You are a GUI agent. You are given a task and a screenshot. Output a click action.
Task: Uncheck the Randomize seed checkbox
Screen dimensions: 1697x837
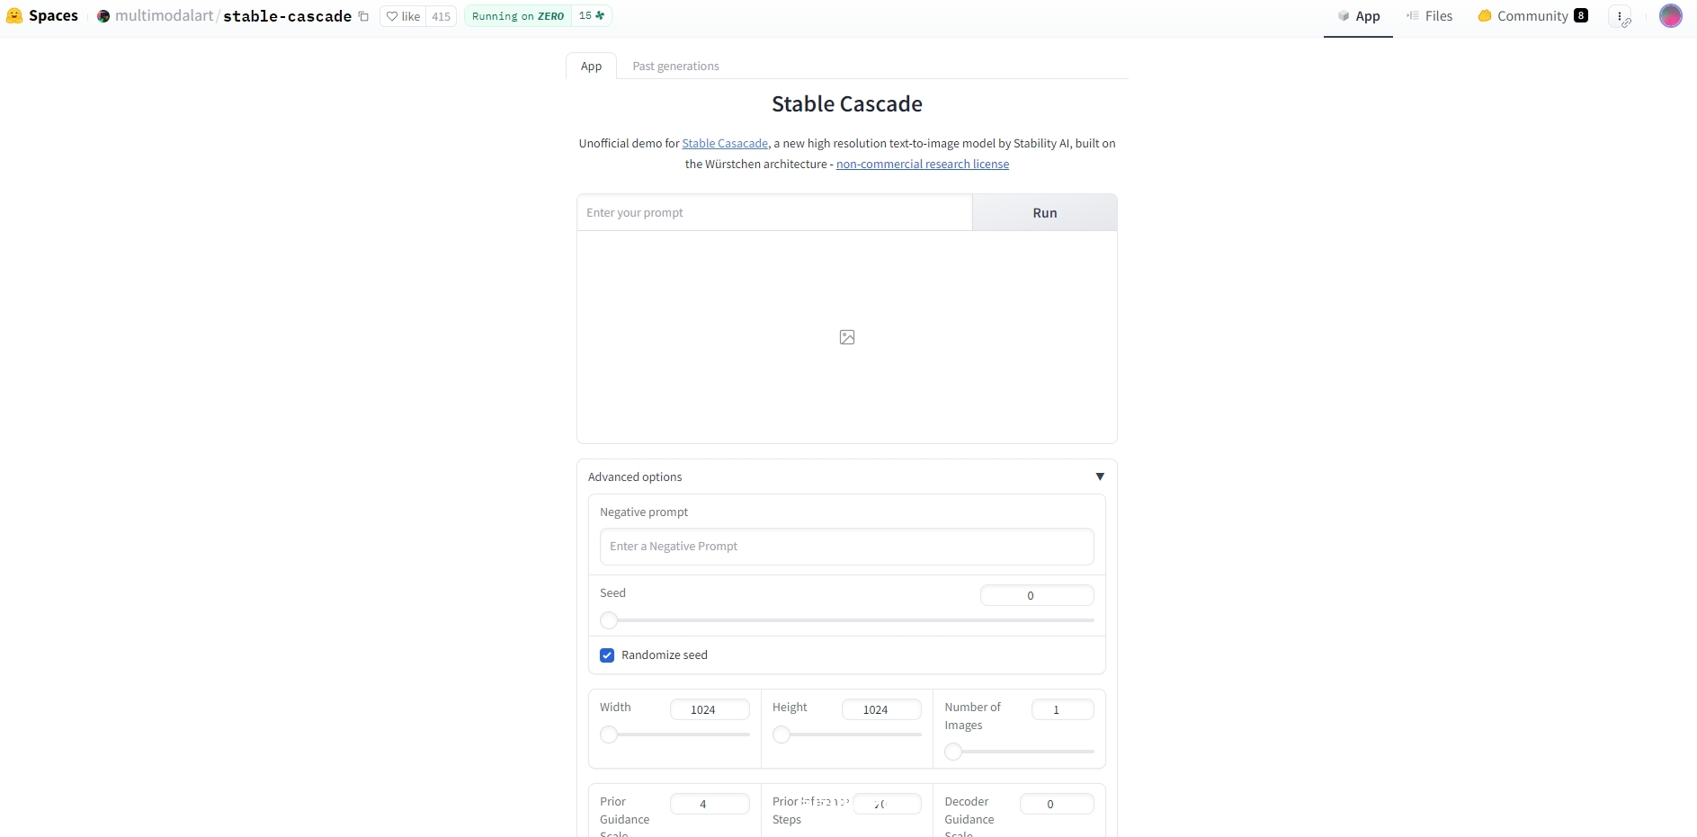(607, 655)
